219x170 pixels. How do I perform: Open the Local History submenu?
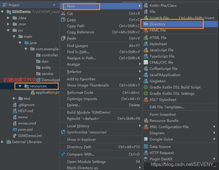point(101,126)
